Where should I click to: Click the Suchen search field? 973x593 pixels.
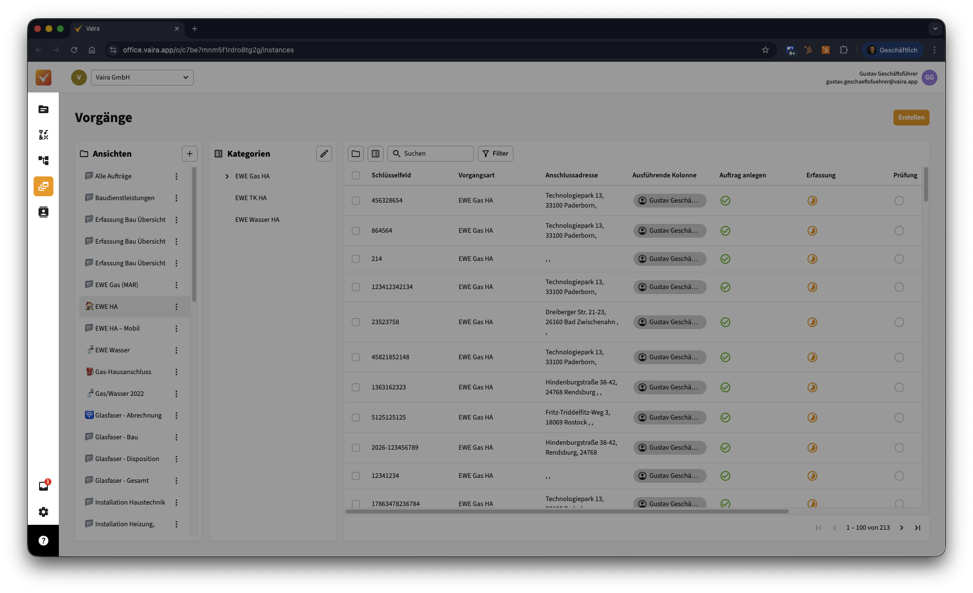point(435,154)
